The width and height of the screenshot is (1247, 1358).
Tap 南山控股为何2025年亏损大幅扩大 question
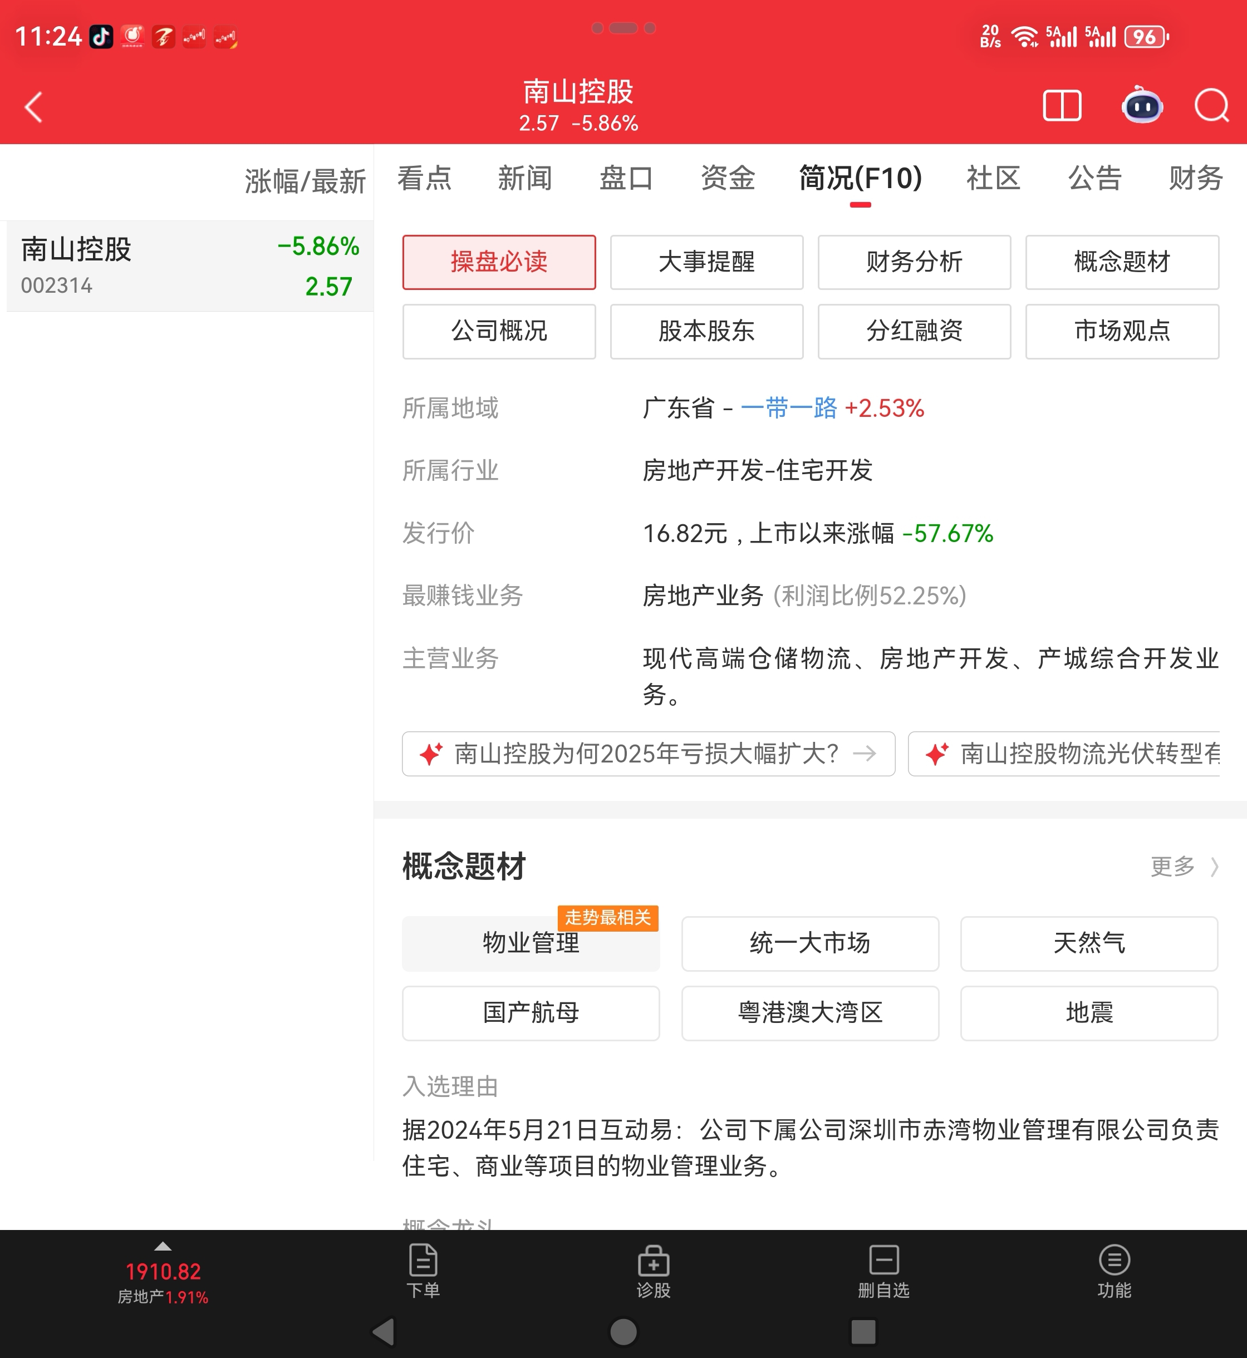[x=648, y=754]
